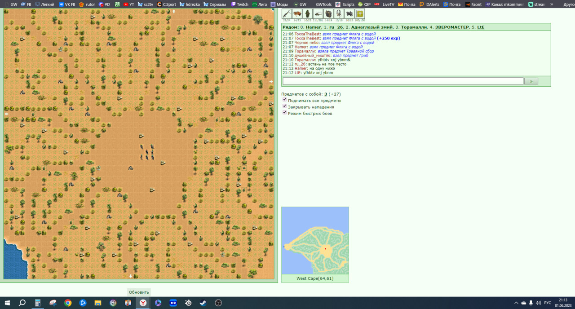The width and height of the screenshot is (575, 309).
Task: Open nearby player Аднаглазый змий link
Action: [372, 27]
